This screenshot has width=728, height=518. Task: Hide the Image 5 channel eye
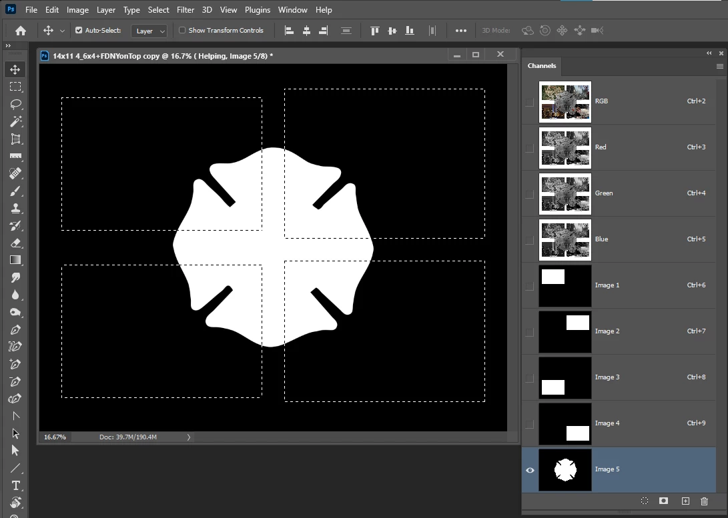(x=530, y=470)
